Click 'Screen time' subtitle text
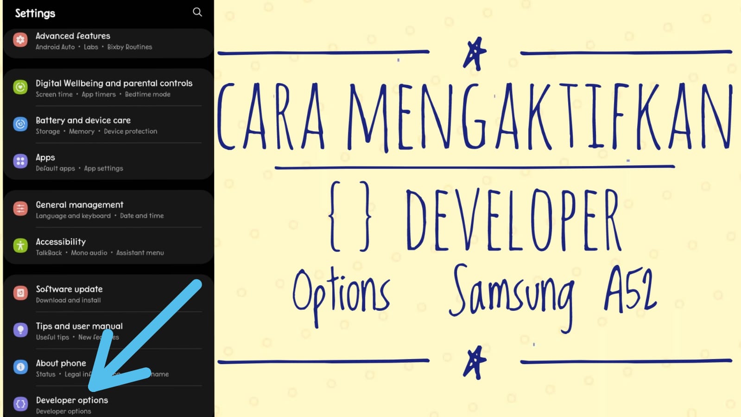The height and width of the screenshot is (417, 741). (x=54, y=94)
